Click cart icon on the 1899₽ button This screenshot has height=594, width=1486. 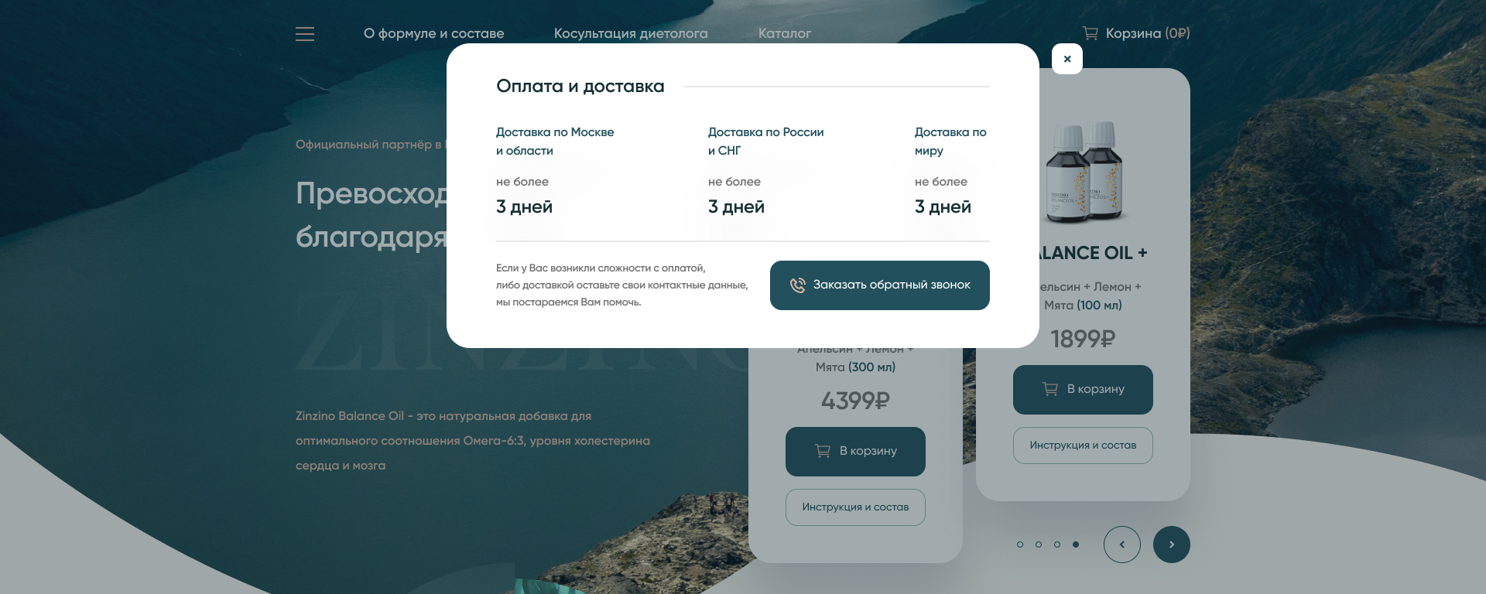click(x=1050, y=389)
